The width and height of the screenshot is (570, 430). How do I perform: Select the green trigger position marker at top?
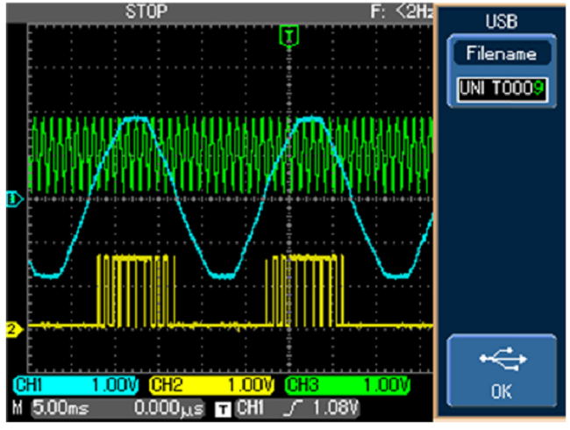[x=289, y=34]
